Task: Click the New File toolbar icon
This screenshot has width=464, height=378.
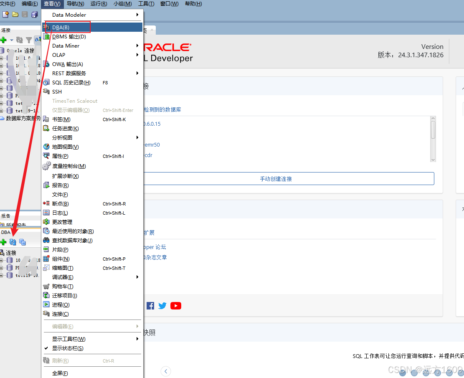Action: (6, 14)
